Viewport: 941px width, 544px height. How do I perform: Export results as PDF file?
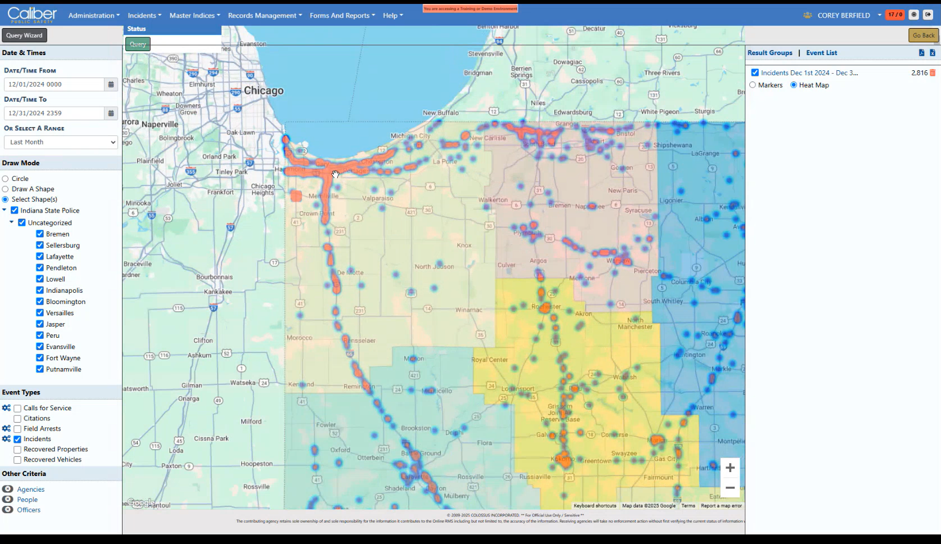(x=921, y=53)
